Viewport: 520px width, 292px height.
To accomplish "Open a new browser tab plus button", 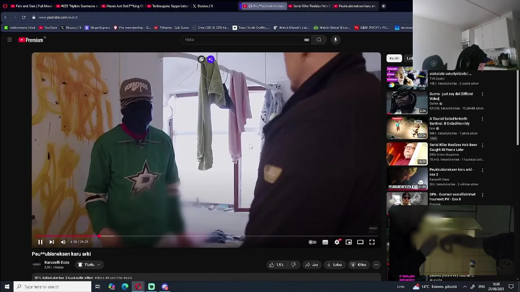I will point(383,6).
